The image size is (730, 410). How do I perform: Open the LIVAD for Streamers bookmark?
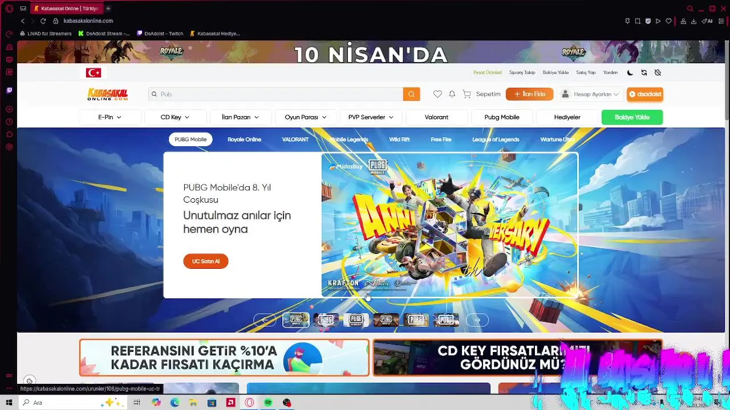(x=46, y=34)
